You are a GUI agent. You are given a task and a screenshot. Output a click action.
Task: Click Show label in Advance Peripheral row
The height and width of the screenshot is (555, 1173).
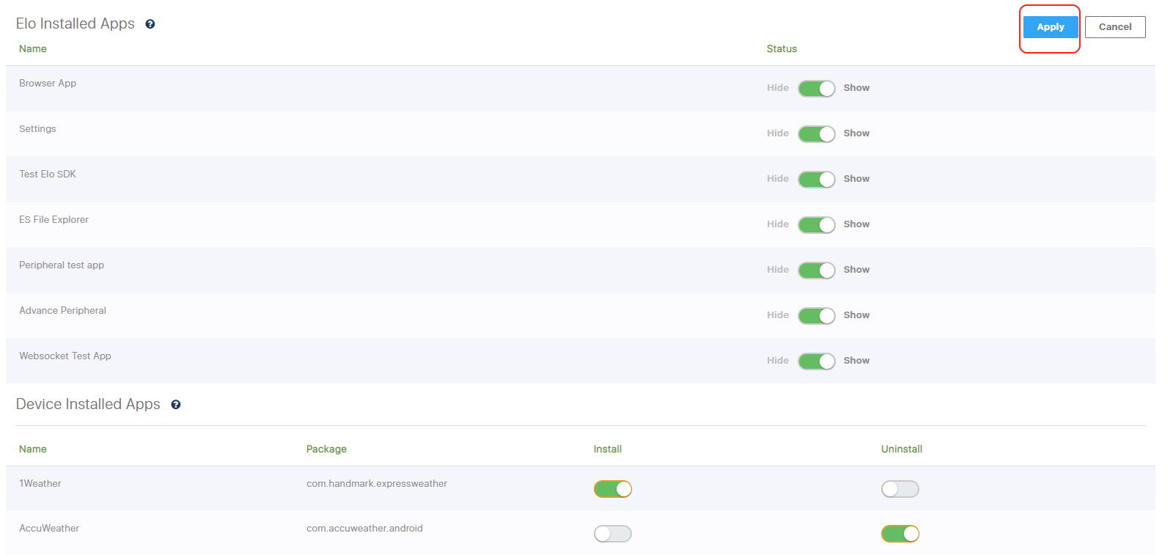856,315
